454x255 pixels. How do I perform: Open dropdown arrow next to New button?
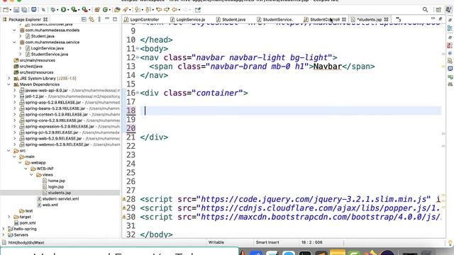pos(10,10)
